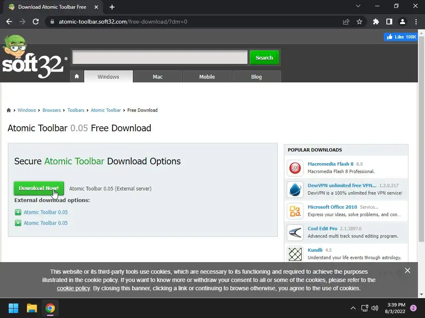
Task: Click the second Atomic Toolbar 0.05 external link
Action: pyautogui.click(x=46, y=223)
